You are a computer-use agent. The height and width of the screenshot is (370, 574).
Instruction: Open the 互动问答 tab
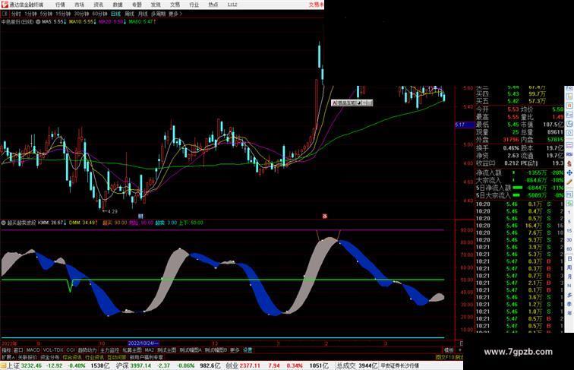pyautogui.click(x=117, y=357)
